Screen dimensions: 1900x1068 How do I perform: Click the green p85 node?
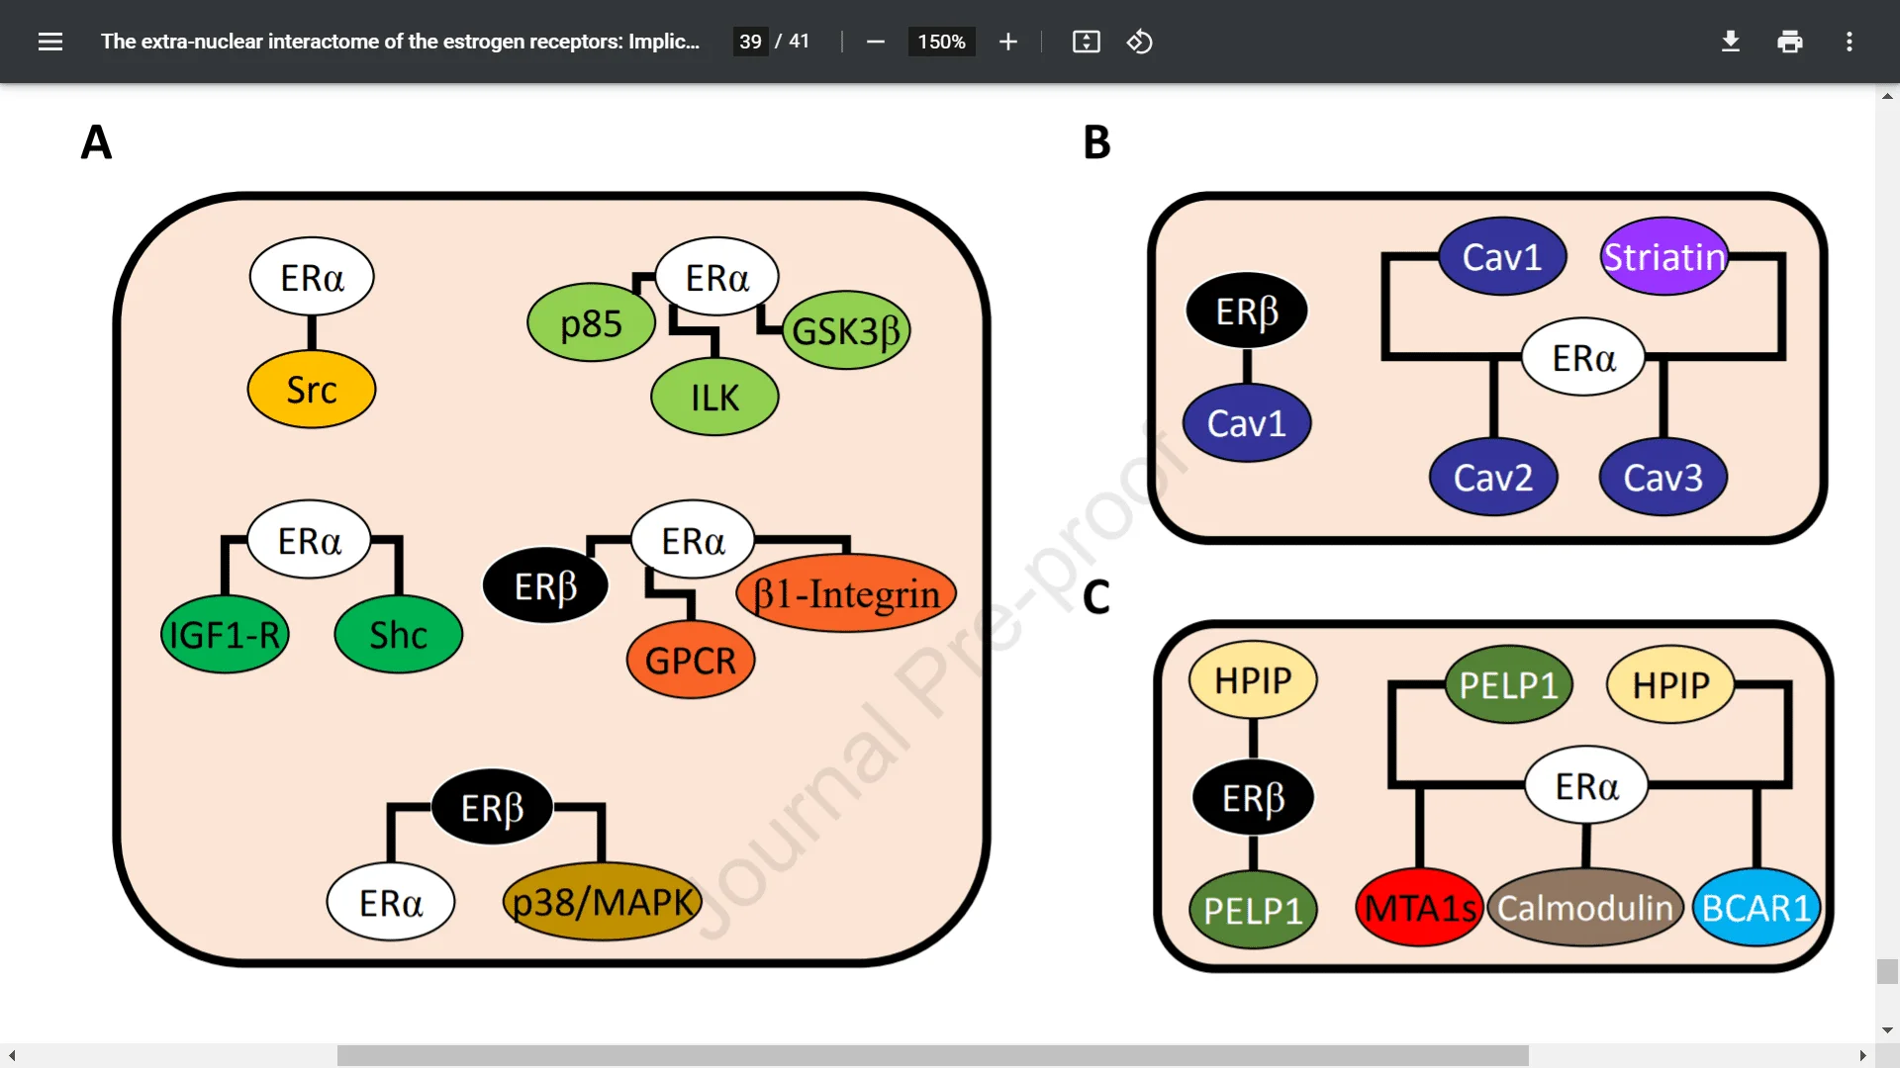coord(591,323)
